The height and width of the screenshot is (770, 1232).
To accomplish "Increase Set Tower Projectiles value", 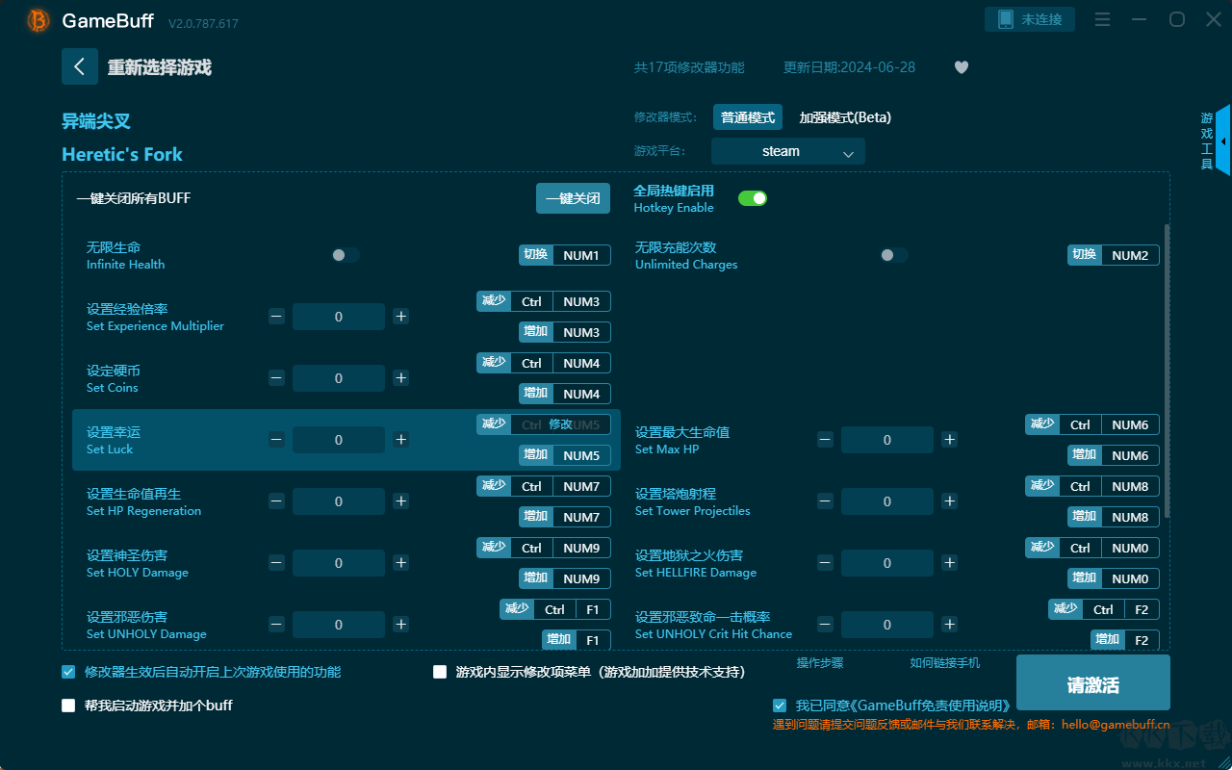I will coord(950,501).
